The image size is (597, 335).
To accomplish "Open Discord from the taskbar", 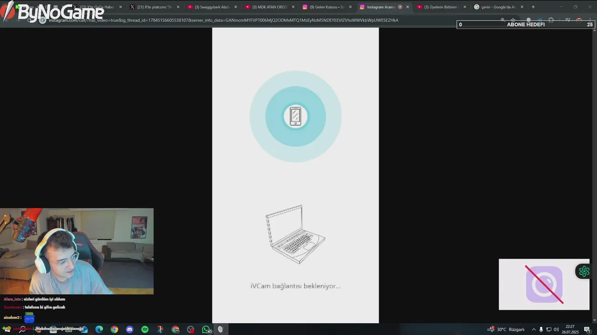I will (130, 329).
